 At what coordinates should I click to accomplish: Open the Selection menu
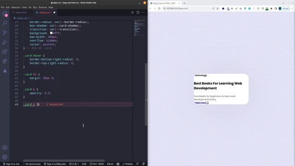point(16,7)
